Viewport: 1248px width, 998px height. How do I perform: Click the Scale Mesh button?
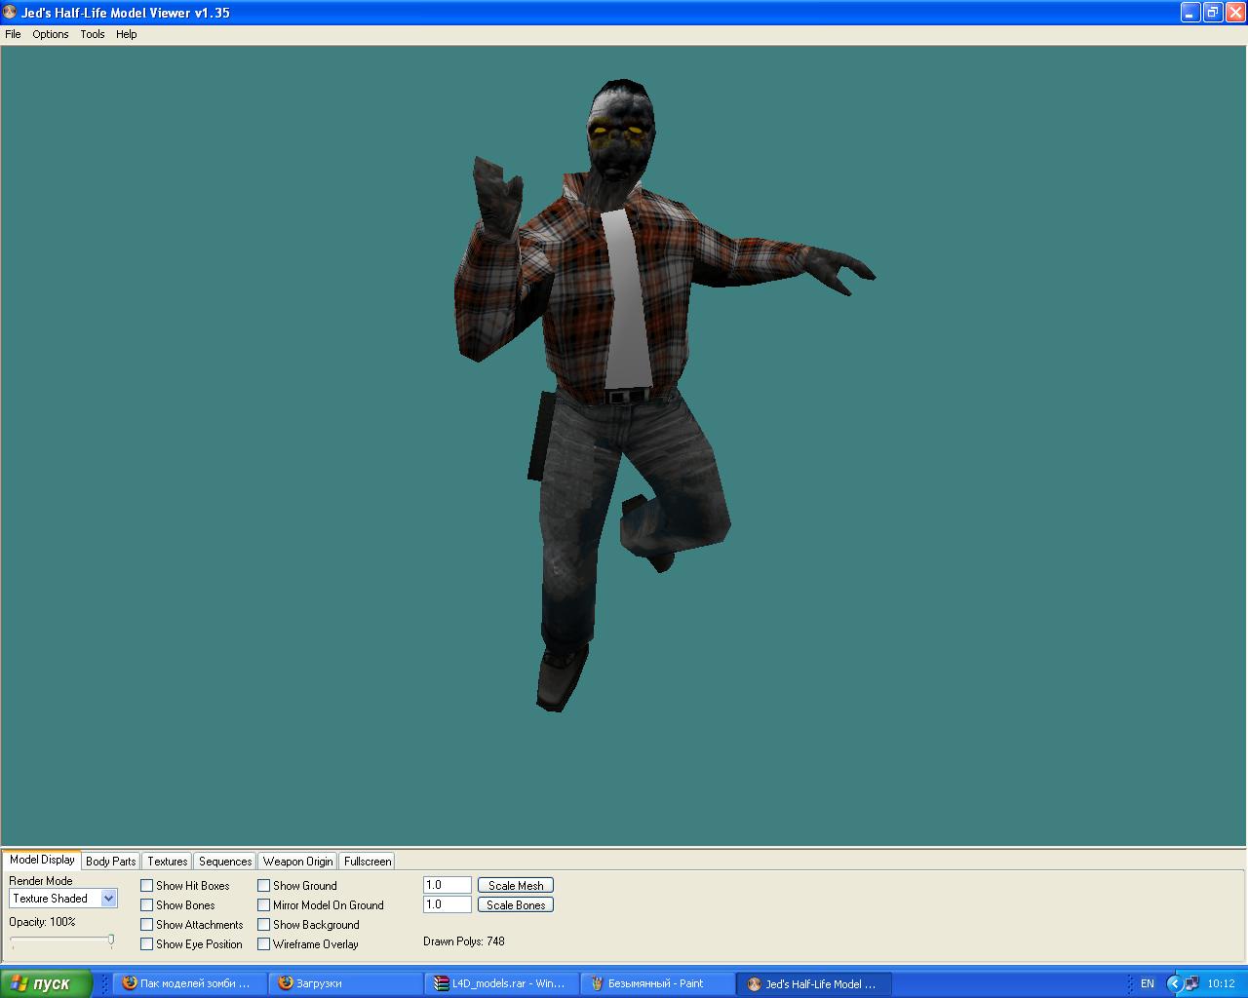516,886
